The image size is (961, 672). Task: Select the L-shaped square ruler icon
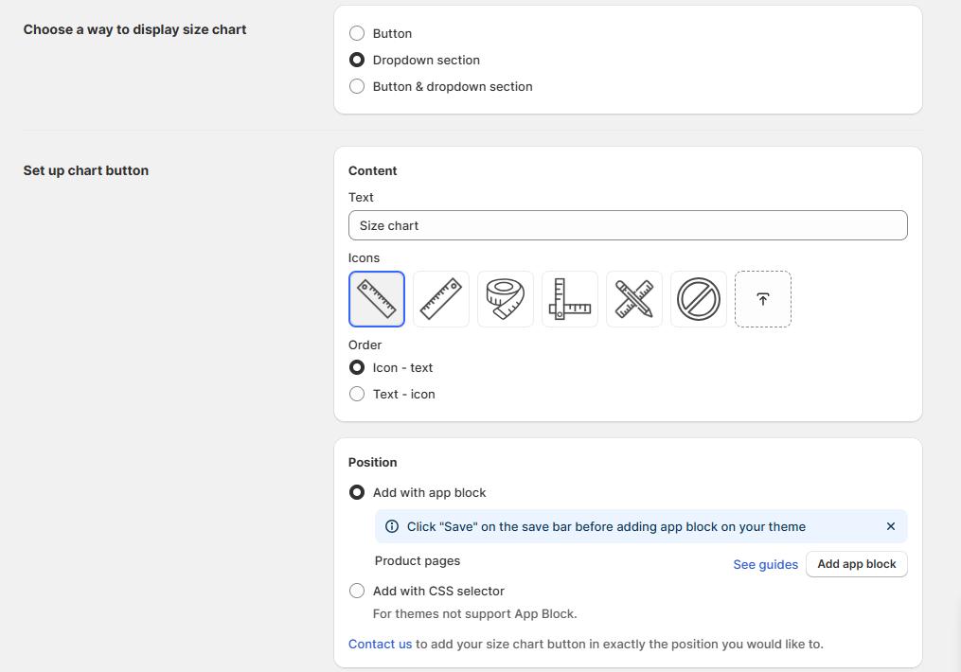point(569,299)
